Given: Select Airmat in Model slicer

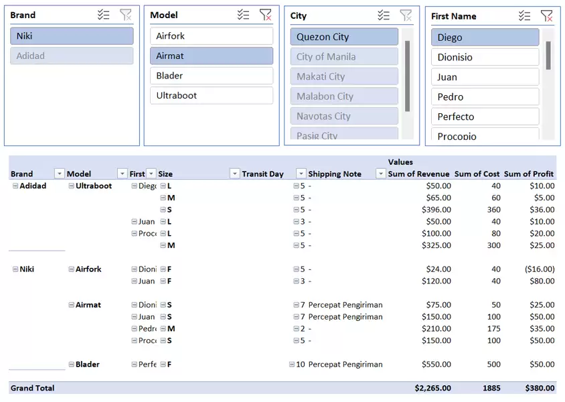Looking at the screenshot, I should click(211, 56).
